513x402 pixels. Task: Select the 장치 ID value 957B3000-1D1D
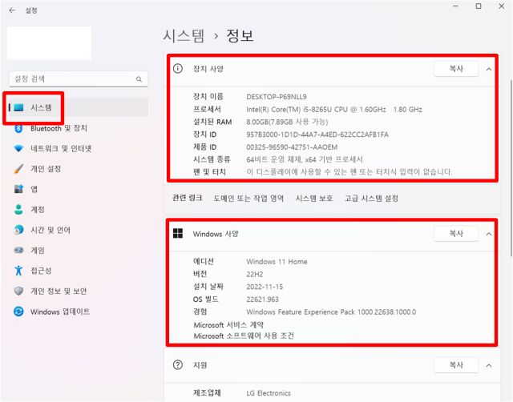317,135
